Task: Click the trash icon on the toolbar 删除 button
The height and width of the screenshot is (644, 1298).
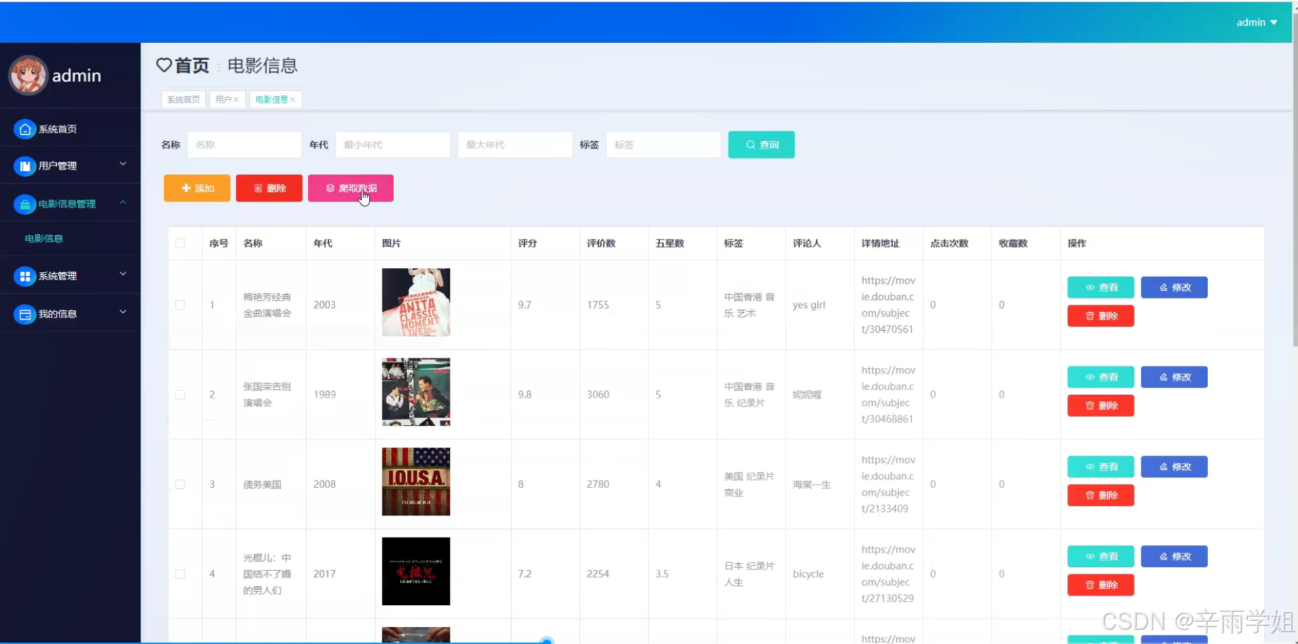Action: (258, 188)
